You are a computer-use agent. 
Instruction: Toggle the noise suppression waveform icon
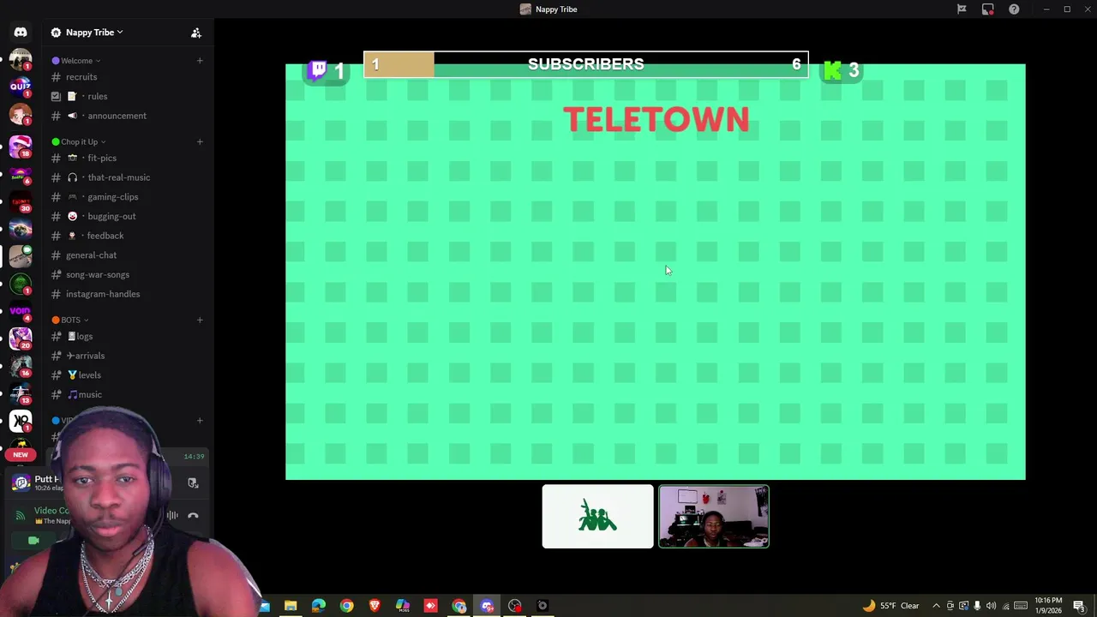click(x=172, y=515)
